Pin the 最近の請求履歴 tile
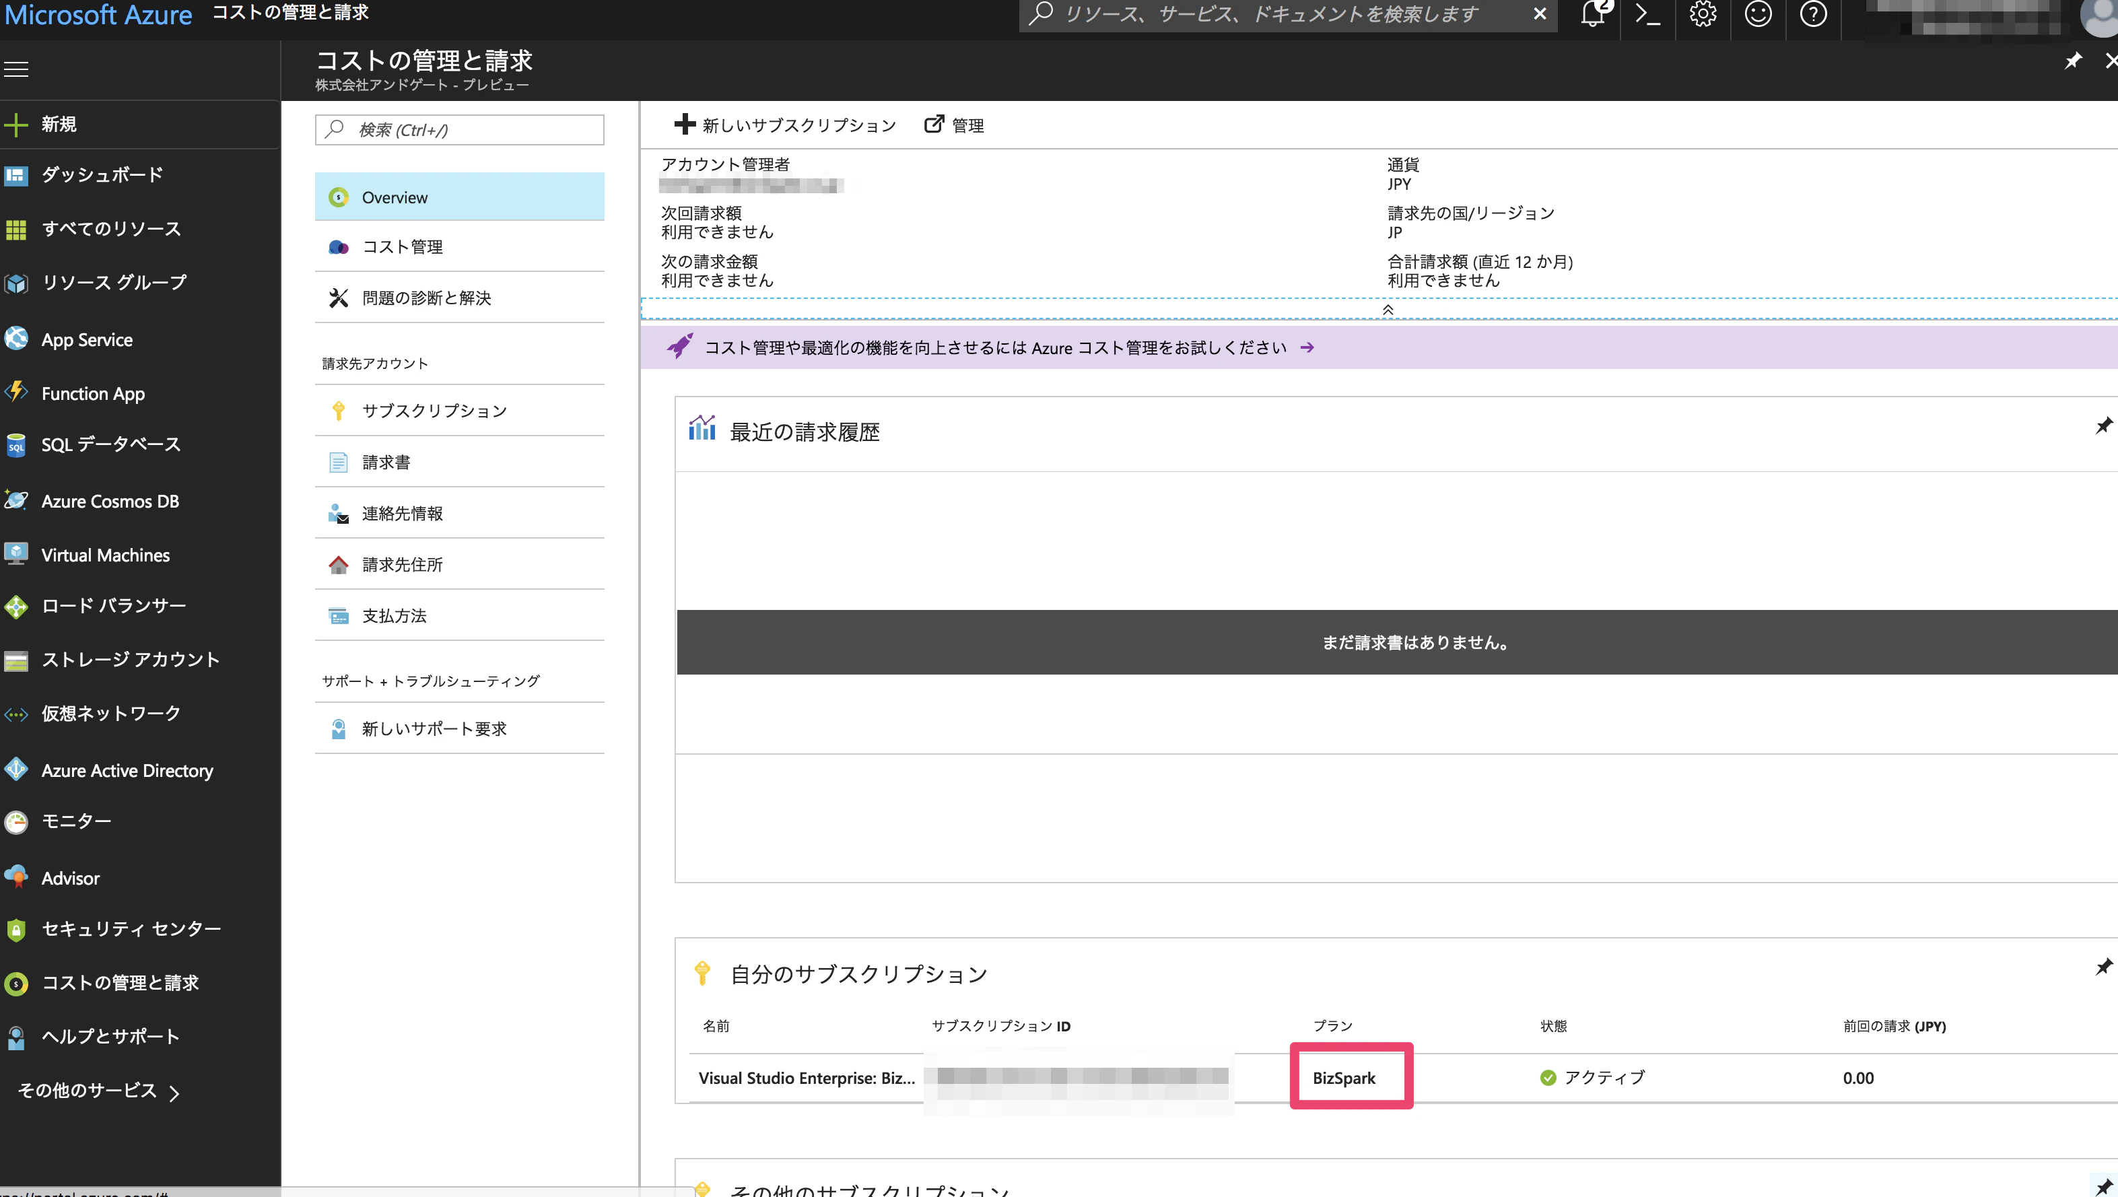This screenshot has width=2118, height=1197. tap(2103, 426)
